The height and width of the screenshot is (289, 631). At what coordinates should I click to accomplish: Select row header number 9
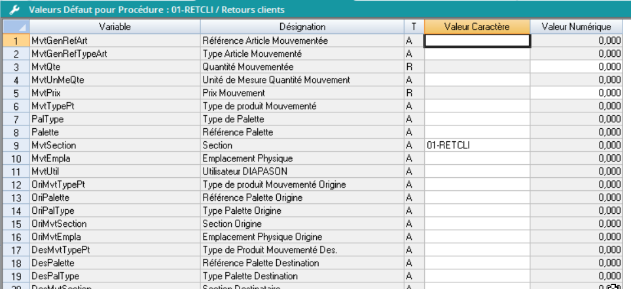(x=14, y=145)
